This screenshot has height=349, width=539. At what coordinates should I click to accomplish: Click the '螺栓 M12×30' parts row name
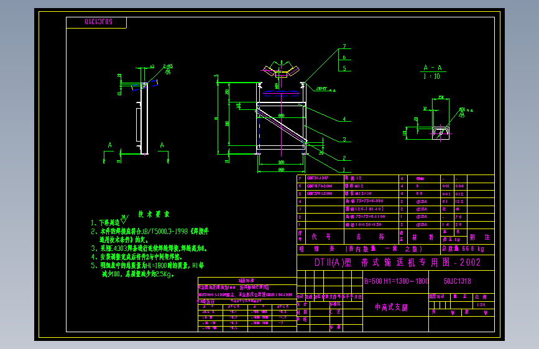358,193
